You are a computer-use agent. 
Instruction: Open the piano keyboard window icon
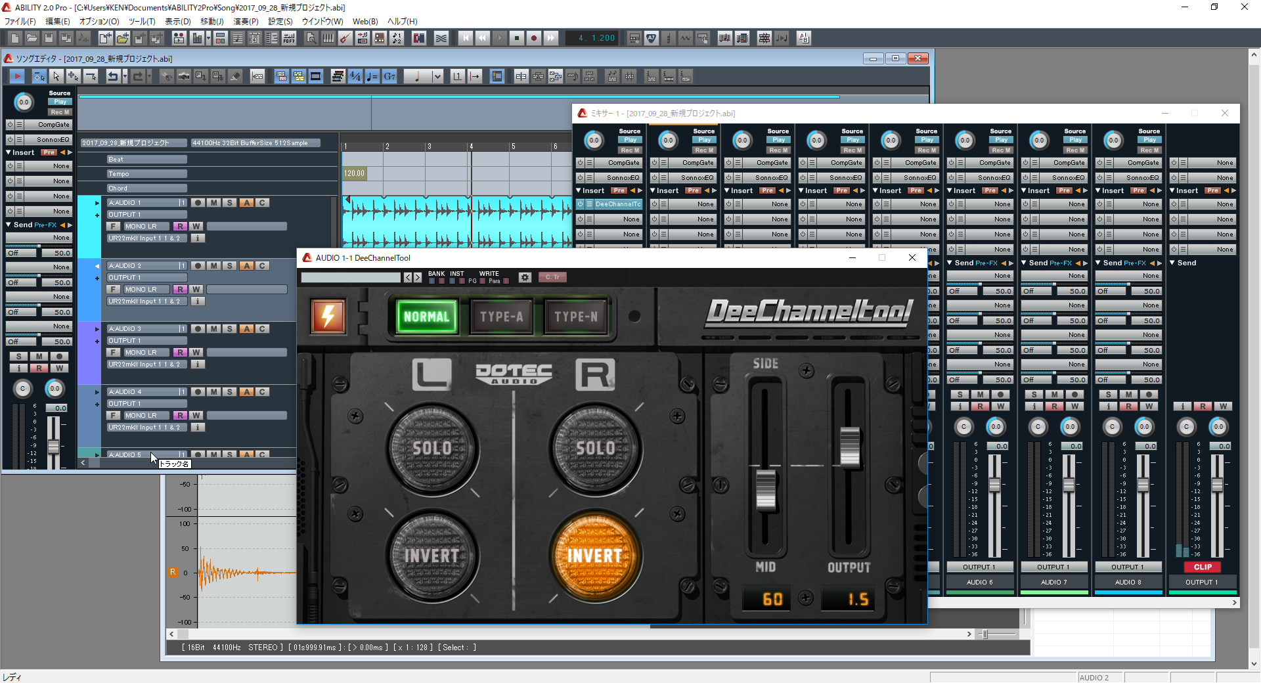328,38
